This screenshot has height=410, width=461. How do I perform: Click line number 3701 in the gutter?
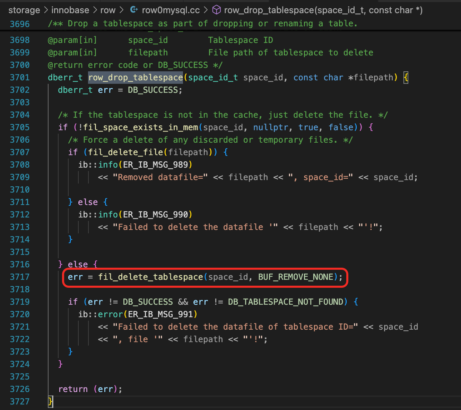pos(20,78)
